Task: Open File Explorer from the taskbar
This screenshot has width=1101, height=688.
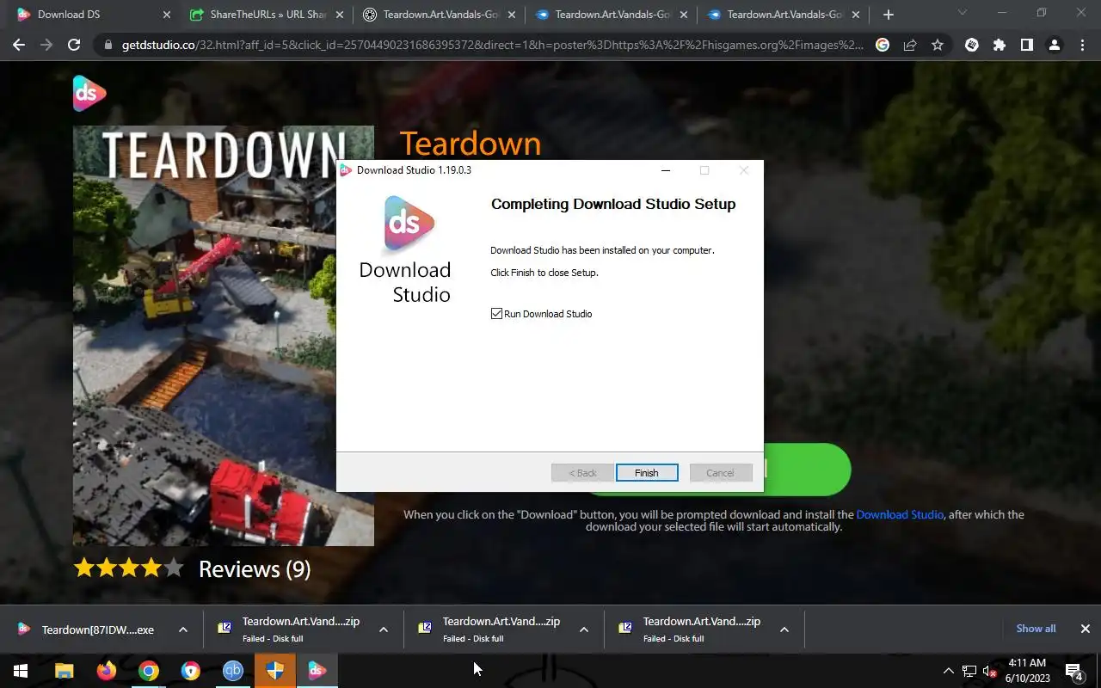Action: tap(65, 671)
